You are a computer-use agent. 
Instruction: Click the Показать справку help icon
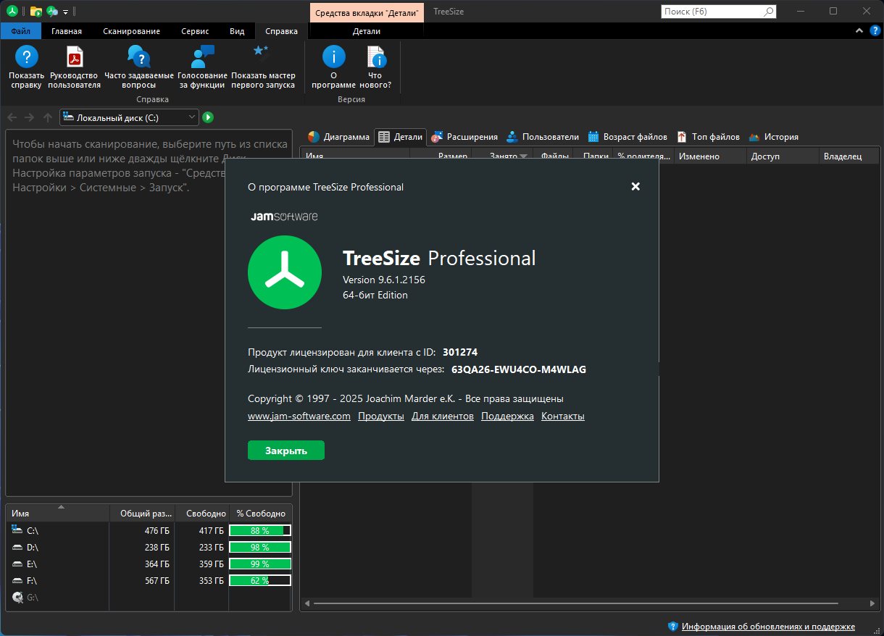coord(27,57)
